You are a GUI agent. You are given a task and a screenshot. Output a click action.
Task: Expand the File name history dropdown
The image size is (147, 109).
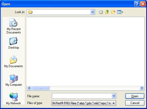(114, 96)
